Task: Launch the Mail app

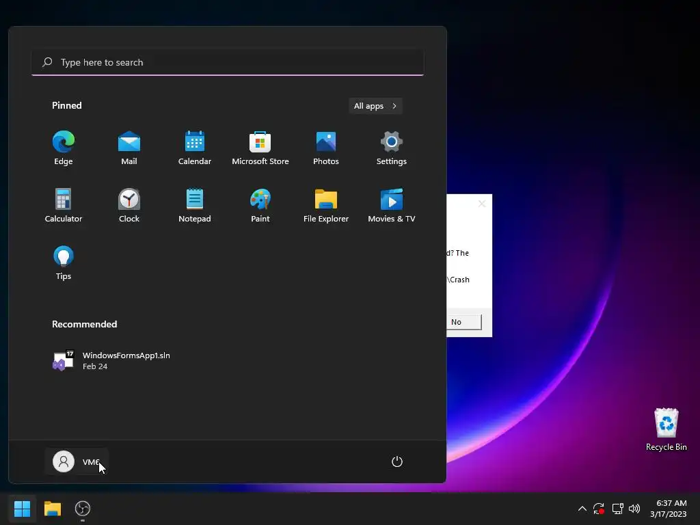Action: coord(129,148)
